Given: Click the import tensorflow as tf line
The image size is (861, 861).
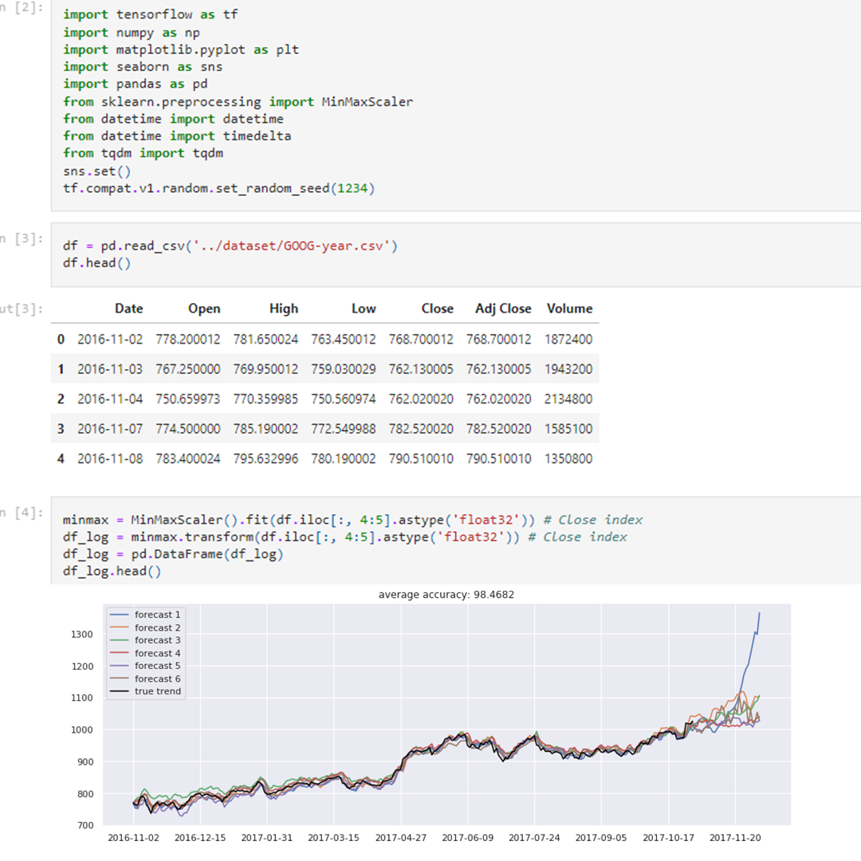Looking at the screenshot, I should 150,14.
